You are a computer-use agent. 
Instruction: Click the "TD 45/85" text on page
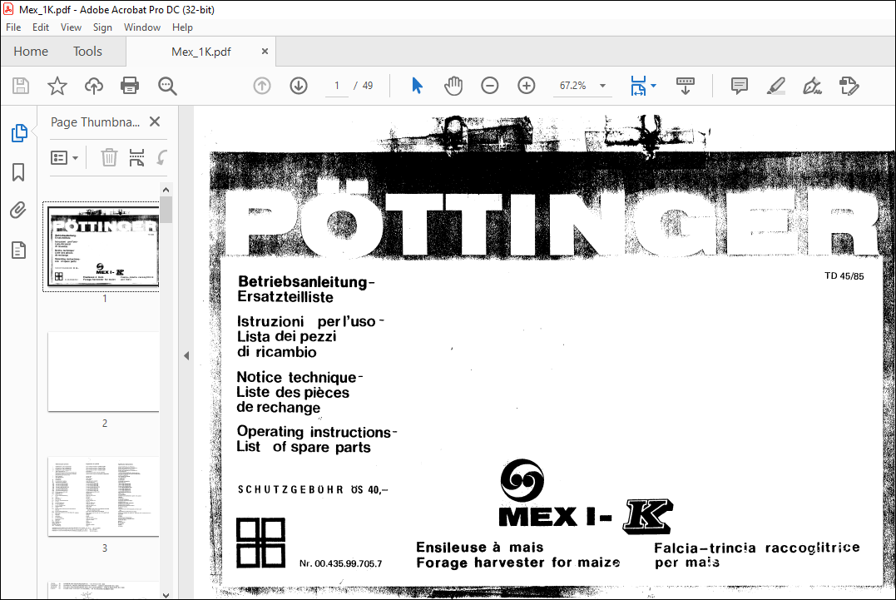pos(844,276)
